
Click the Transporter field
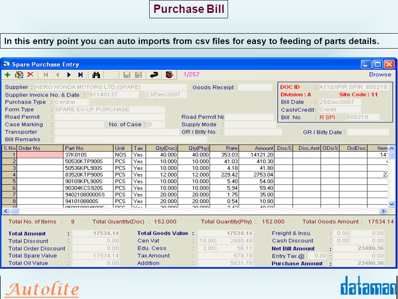pos(117,132)
